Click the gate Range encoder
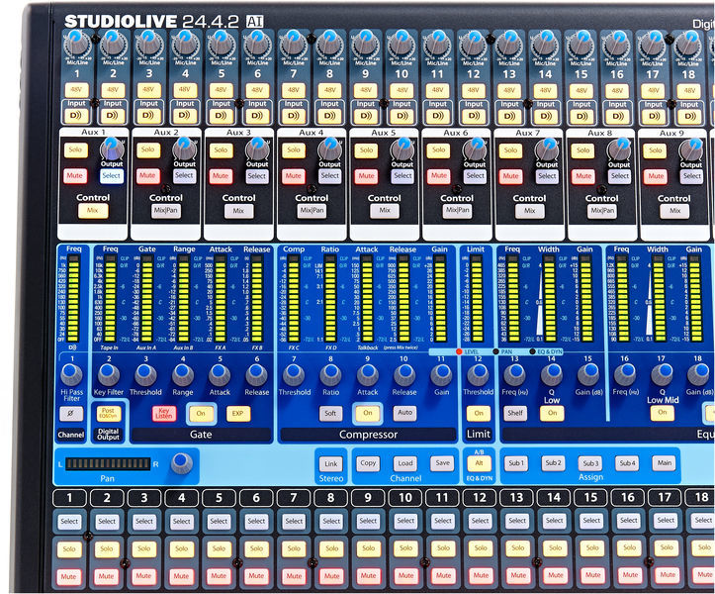 (182, 374)
